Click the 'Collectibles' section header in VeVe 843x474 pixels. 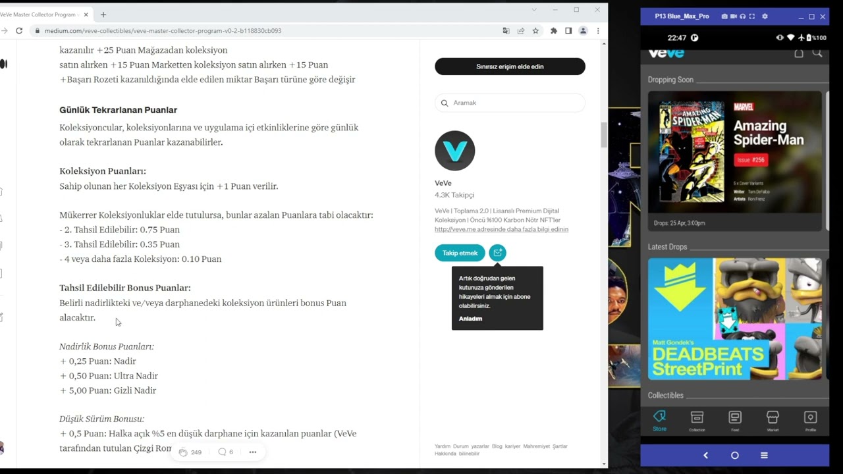tap(666, 395)
